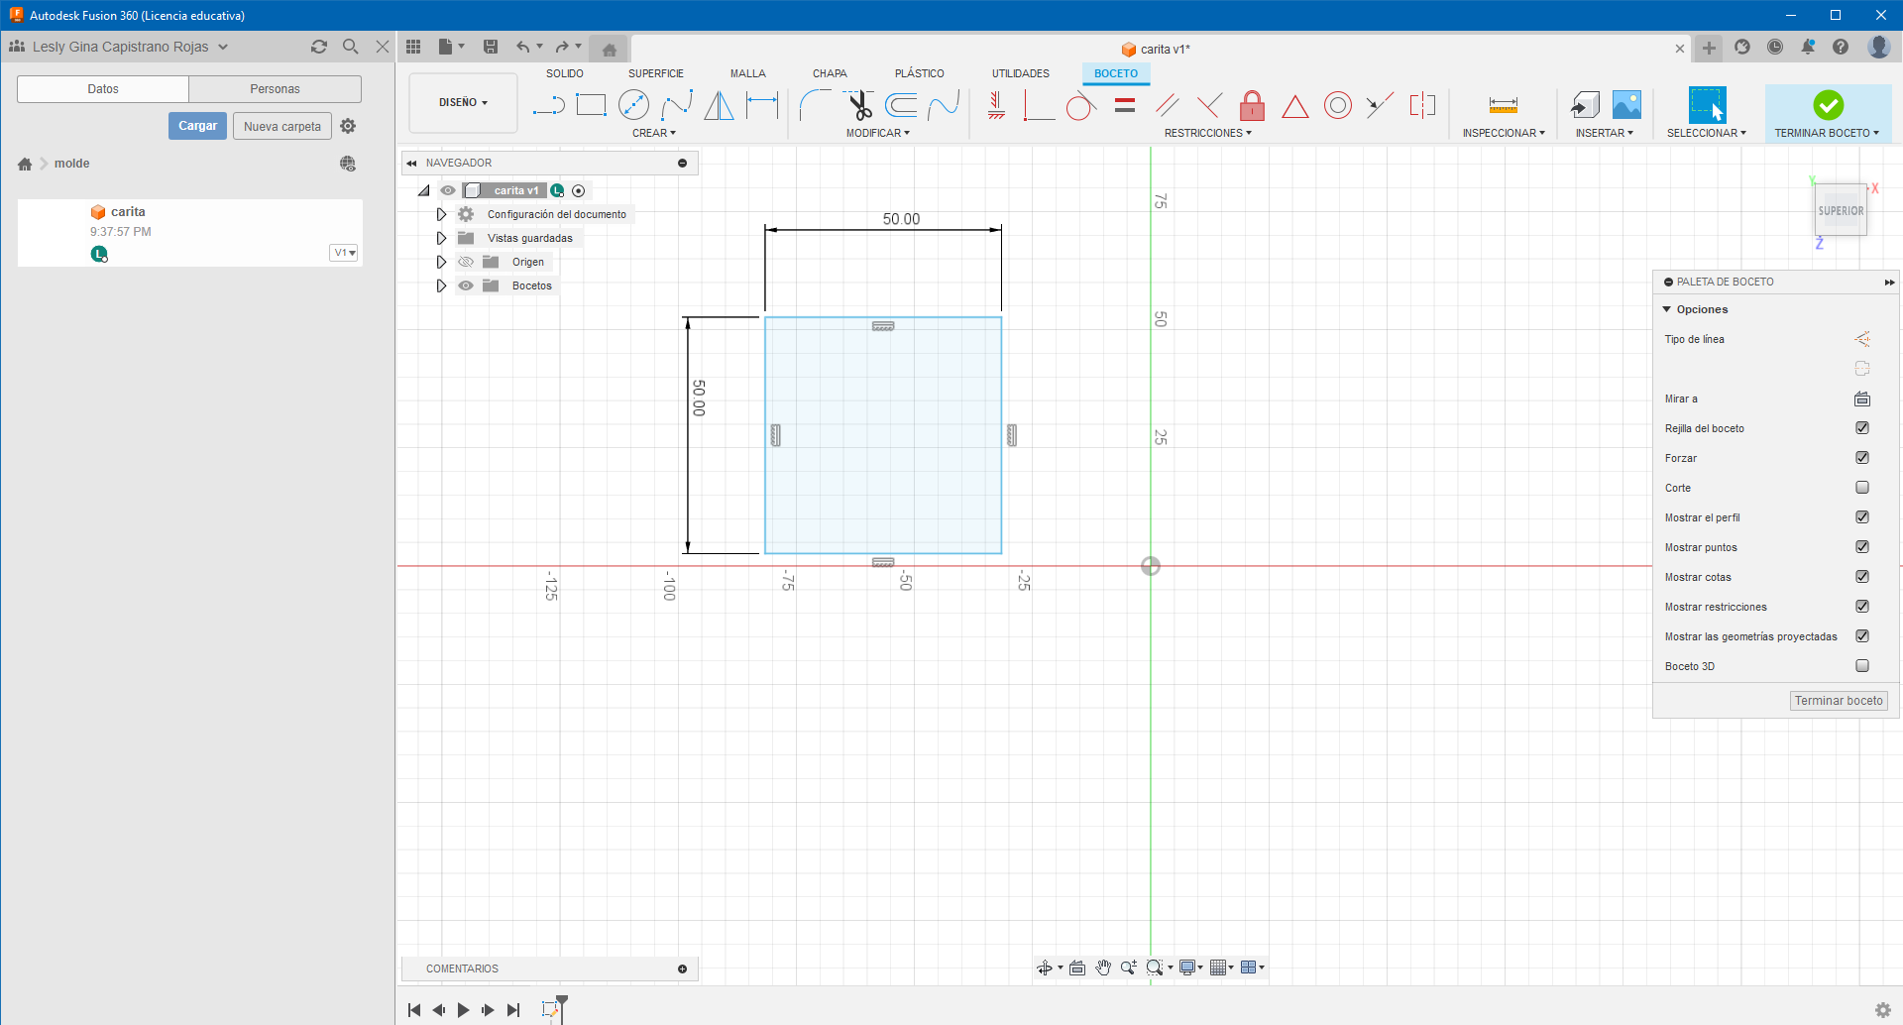Enable the Boceto 3D checkbox

pyautogui.click(x=1862, y=666)
